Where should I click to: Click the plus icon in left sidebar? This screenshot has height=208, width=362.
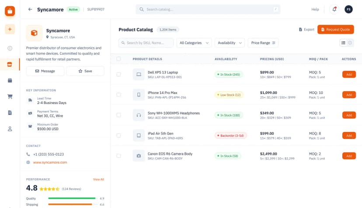[10, 29]
